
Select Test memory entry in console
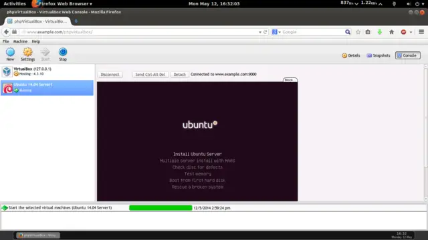(x=198, y=174)
